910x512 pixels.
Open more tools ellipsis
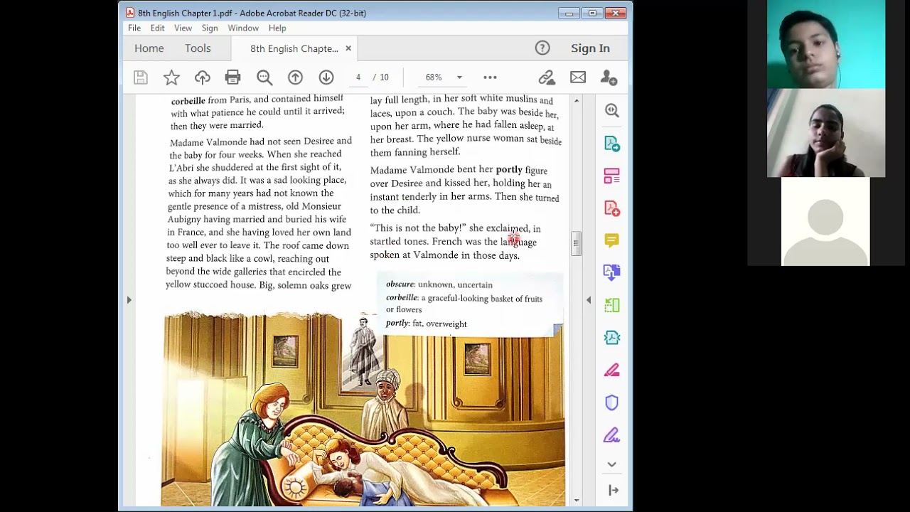490,78
